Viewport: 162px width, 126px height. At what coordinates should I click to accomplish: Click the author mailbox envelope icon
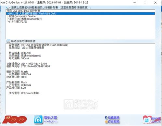pos(106,122)
